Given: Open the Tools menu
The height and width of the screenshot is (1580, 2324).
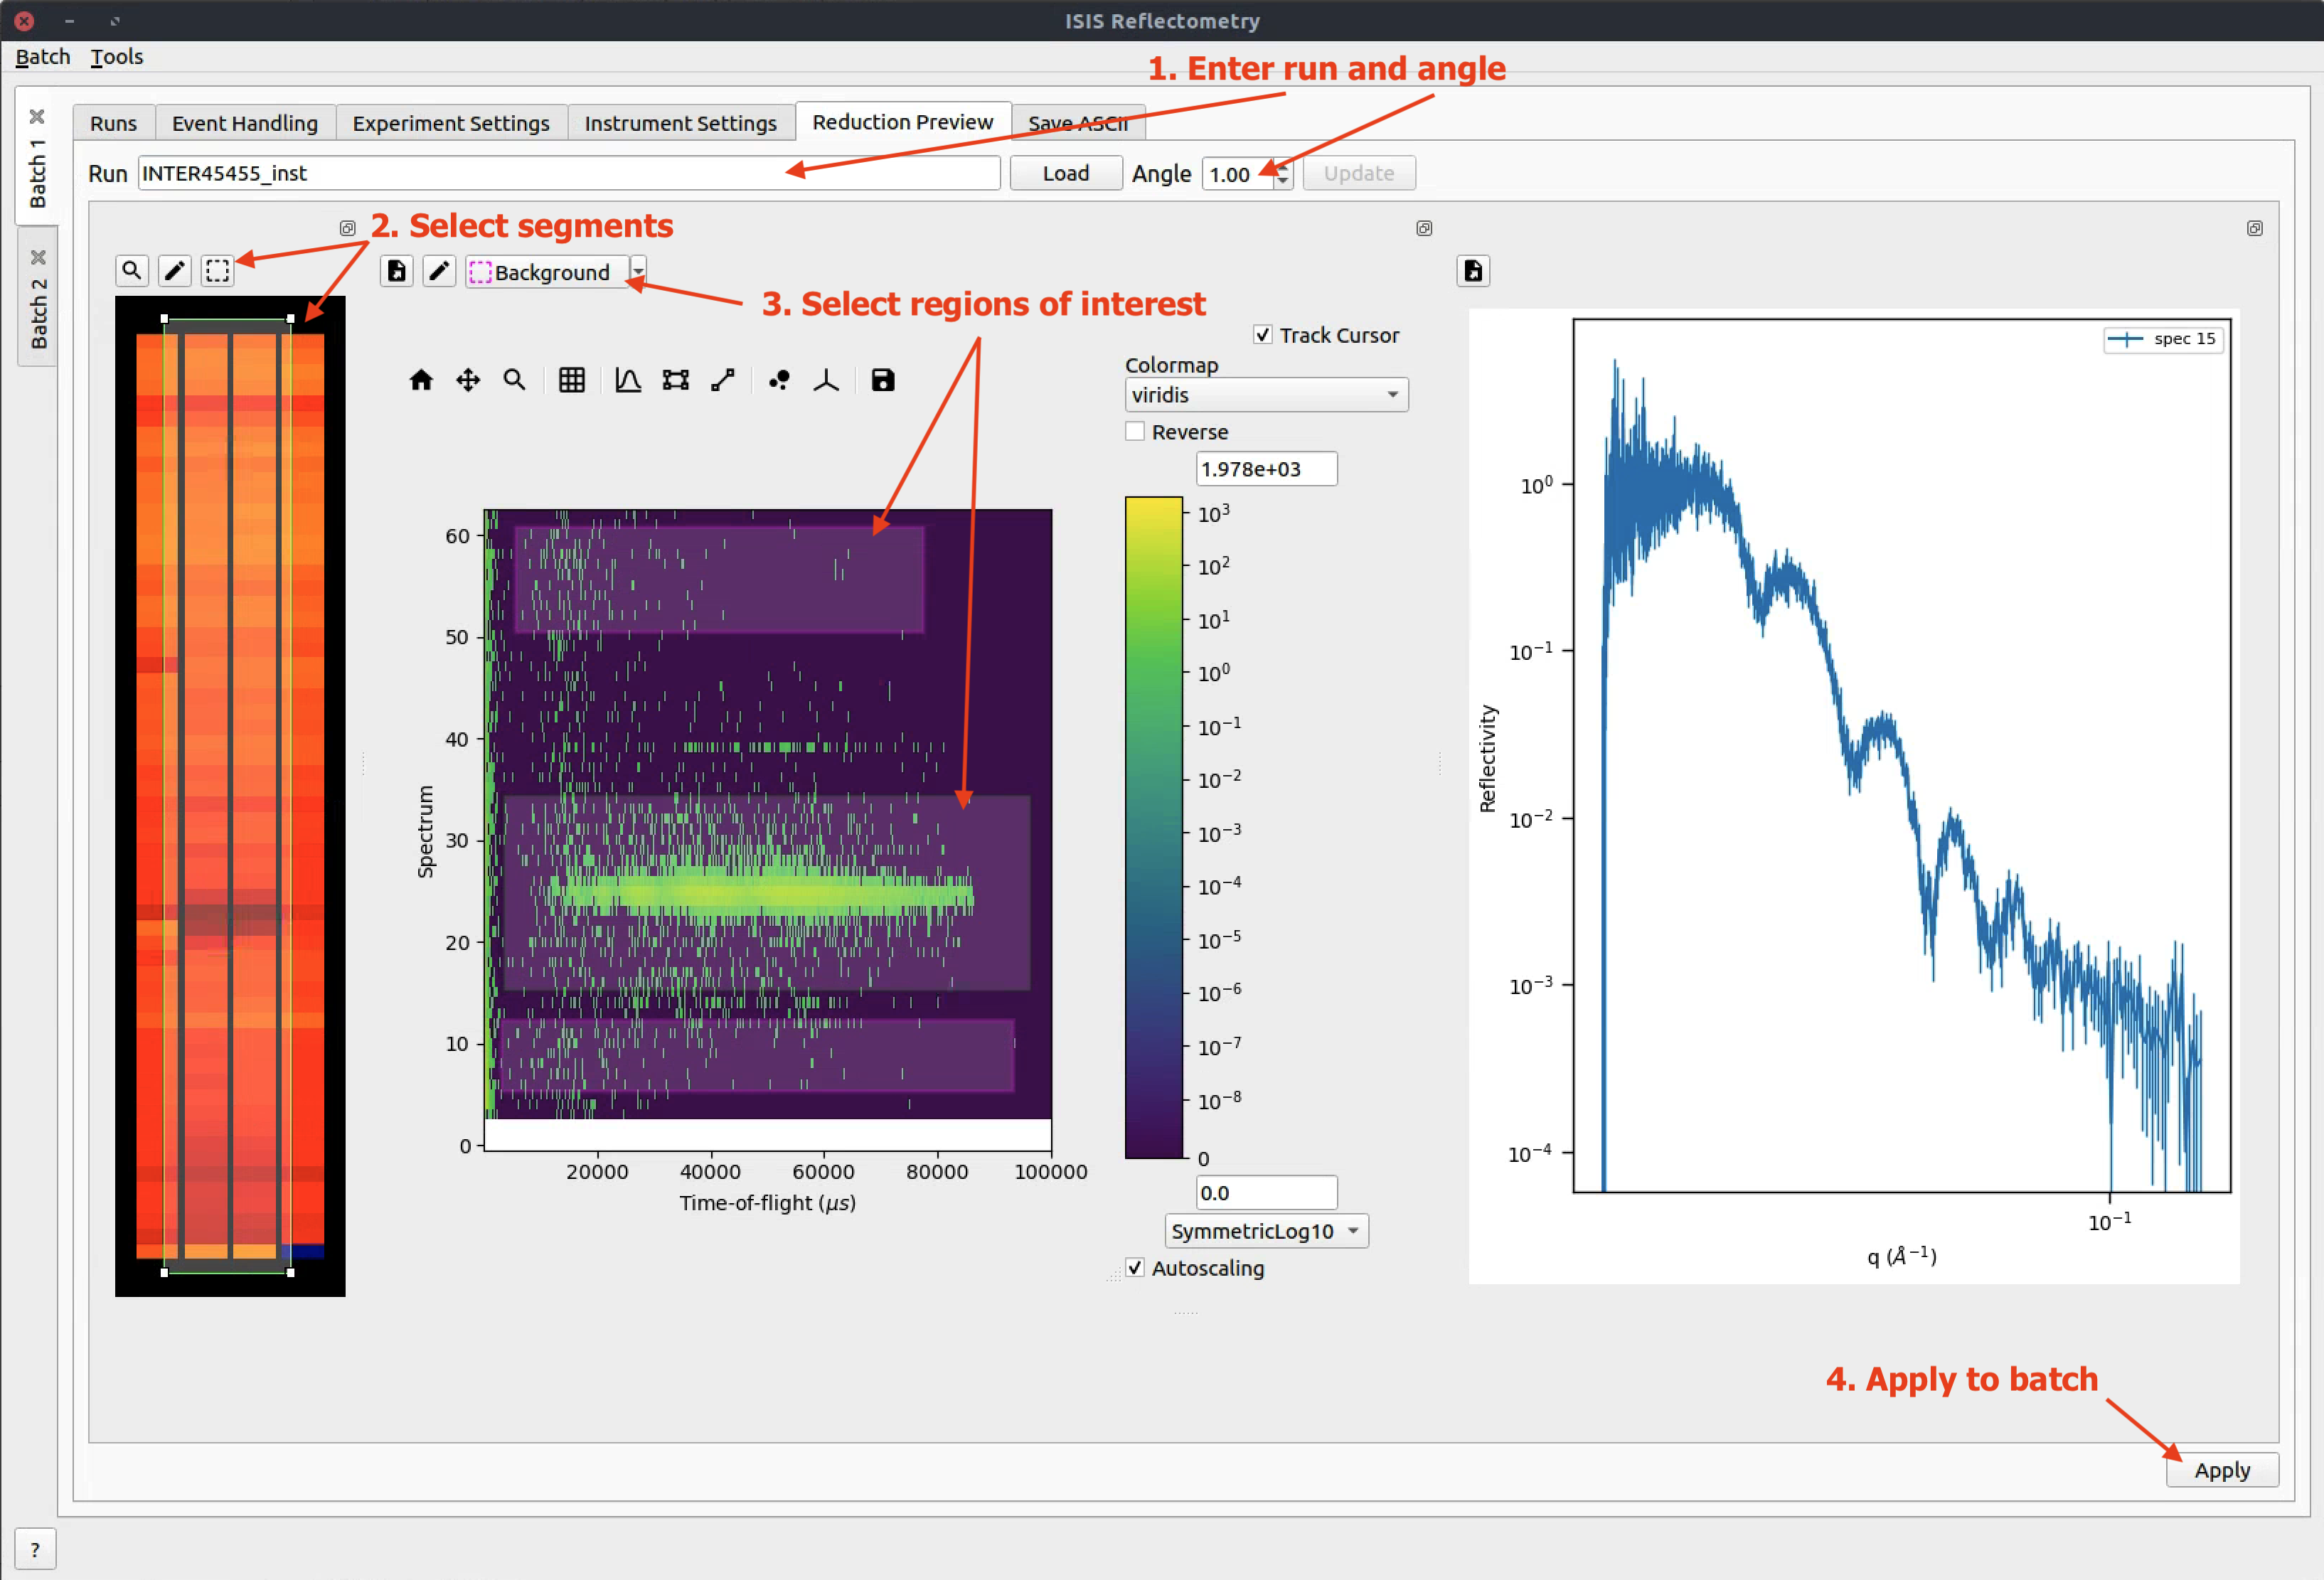Looking at the screenshot, I should coord(117,57).
